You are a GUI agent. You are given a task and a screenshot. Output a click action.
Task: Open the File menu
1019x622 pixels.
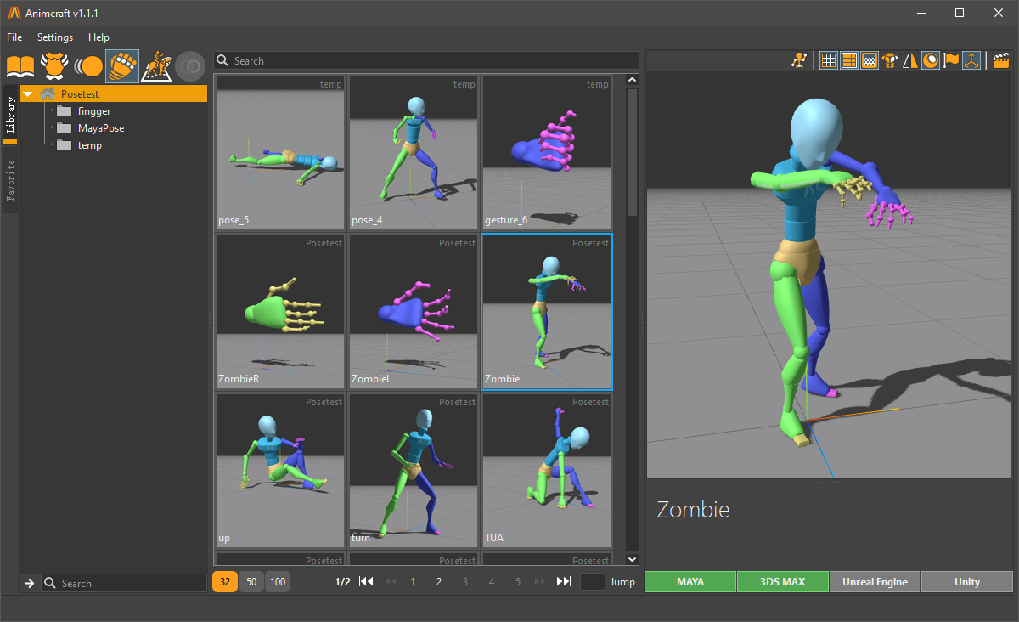pyautogui.click(x=14, y=37)
